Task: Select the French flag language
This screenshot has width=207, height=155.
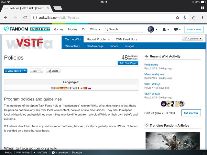Action: click(69, 88)
